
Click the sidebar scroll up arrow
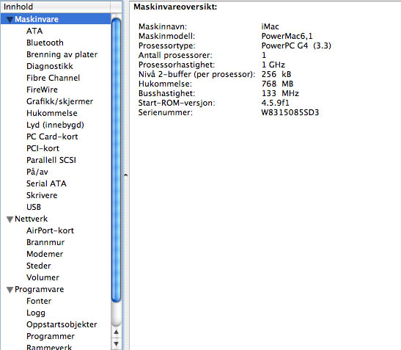[x=116, y=332]
